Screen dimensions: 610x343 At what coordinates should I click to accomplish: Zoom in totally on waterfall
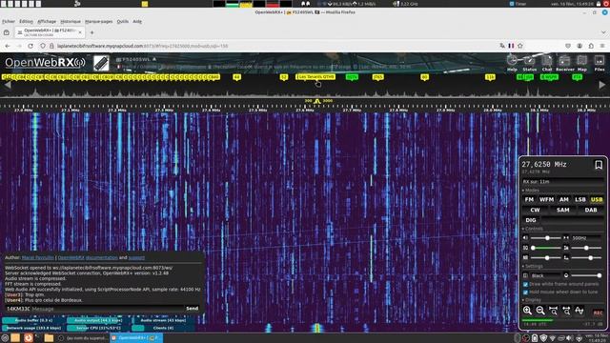pyautogui.click(x=553, y=311)
